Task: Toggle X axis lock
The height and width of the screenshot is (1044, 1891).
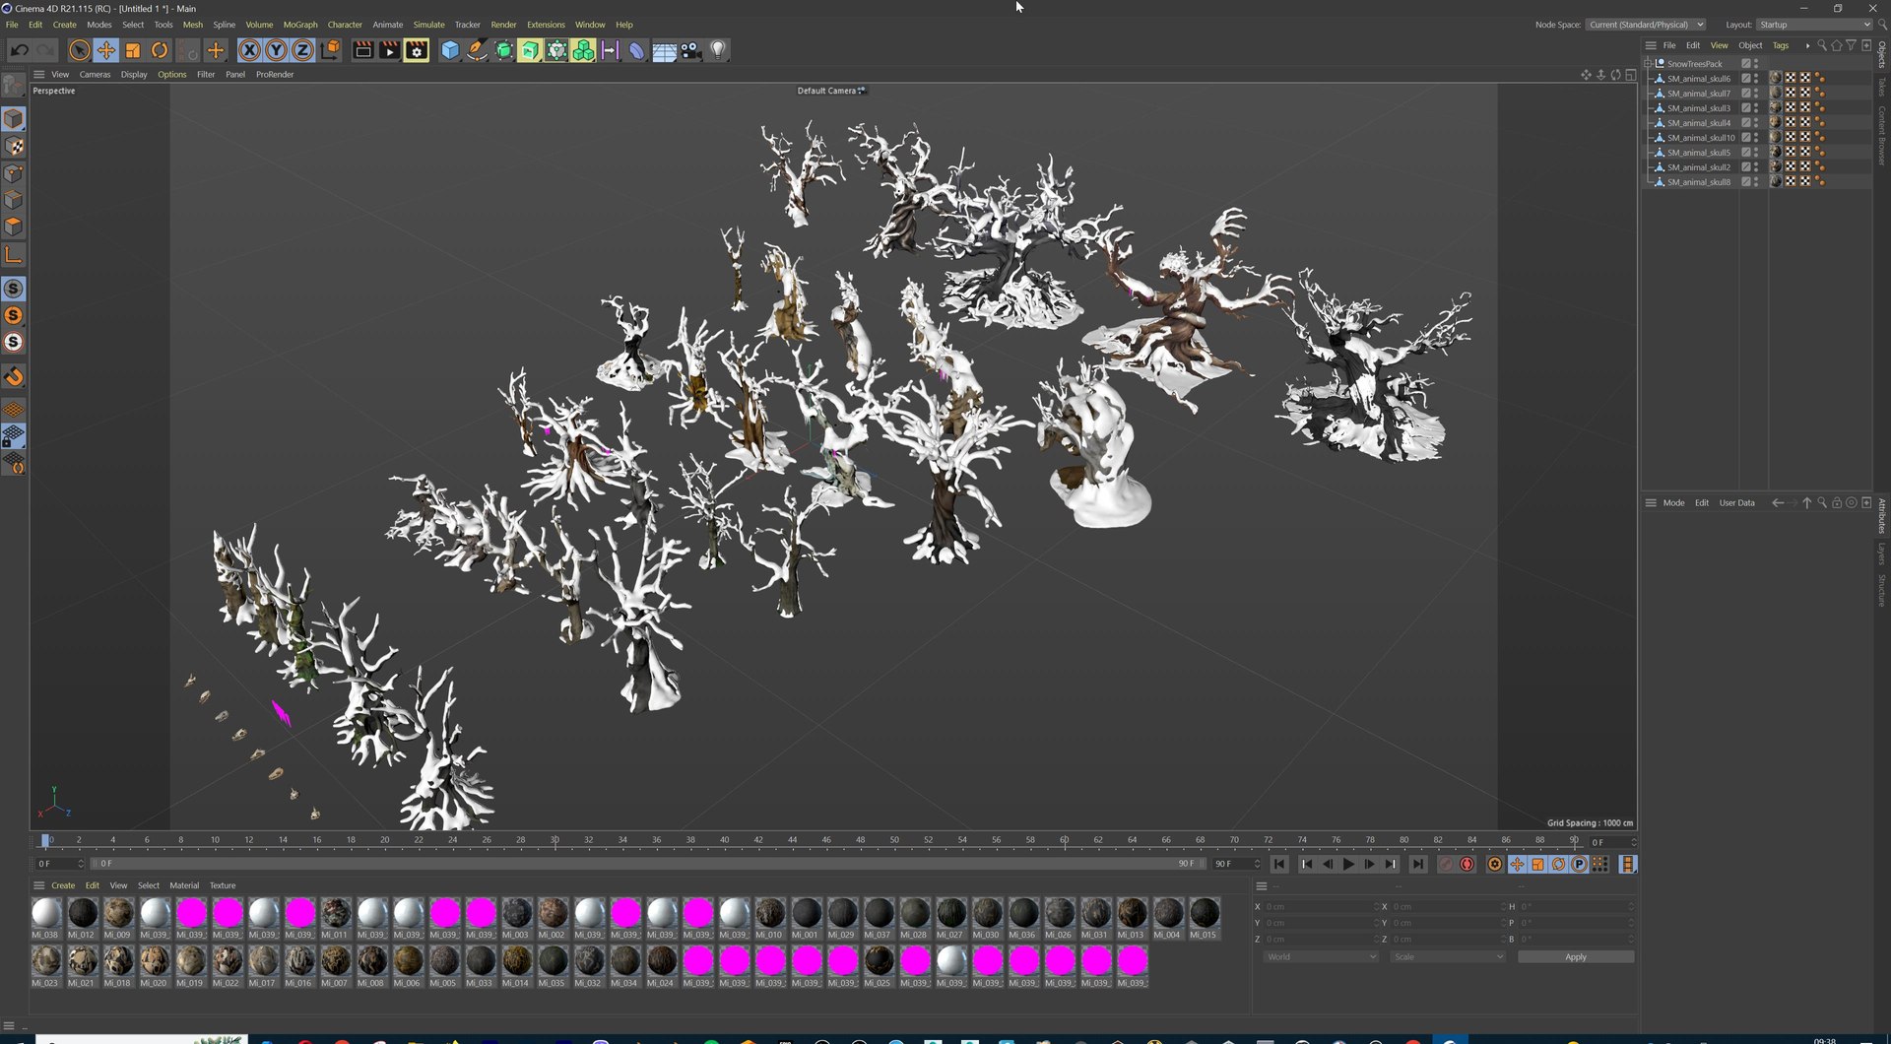Action: [250, 50]
